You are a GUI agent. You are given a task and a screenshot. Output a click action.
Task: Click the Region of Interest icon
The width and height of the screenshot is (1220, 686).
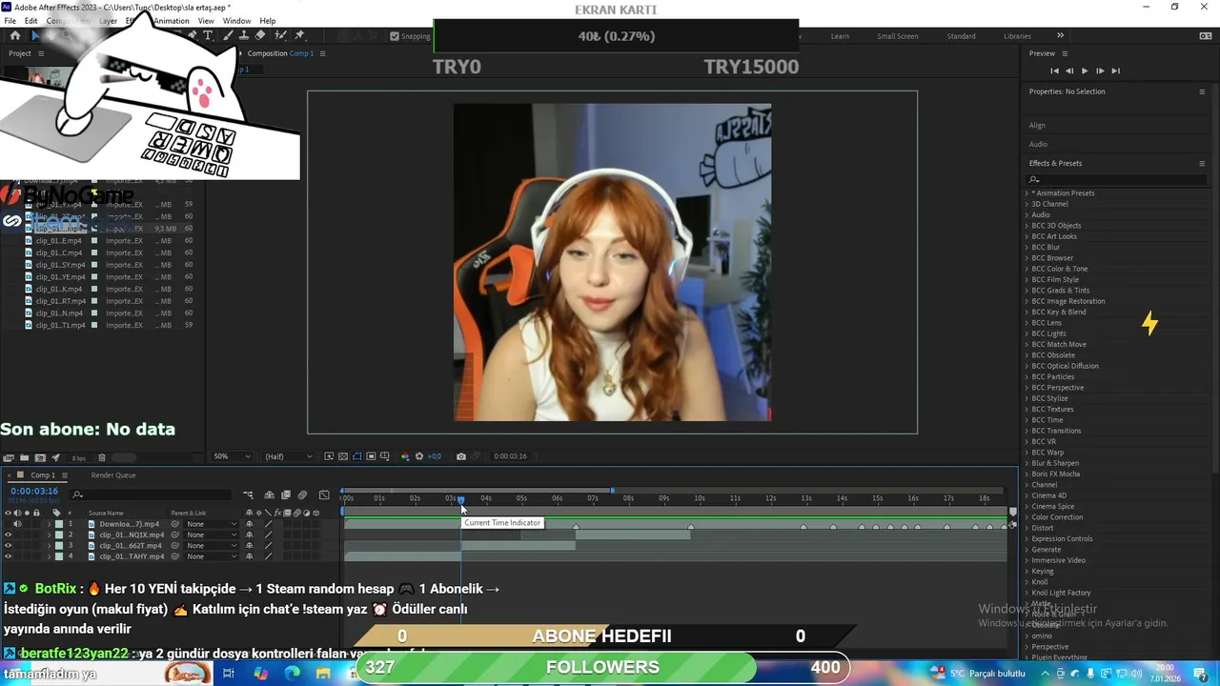pos(371,456)
